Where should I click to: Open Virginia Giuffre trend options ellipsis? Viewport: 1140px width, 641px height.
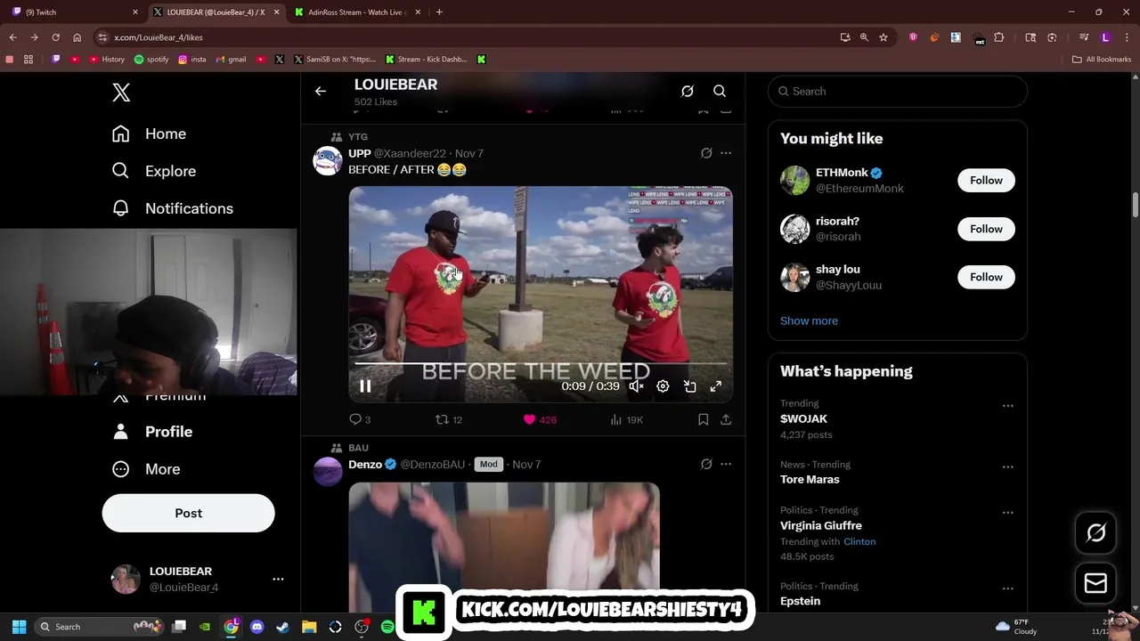tap(1008, 513)
